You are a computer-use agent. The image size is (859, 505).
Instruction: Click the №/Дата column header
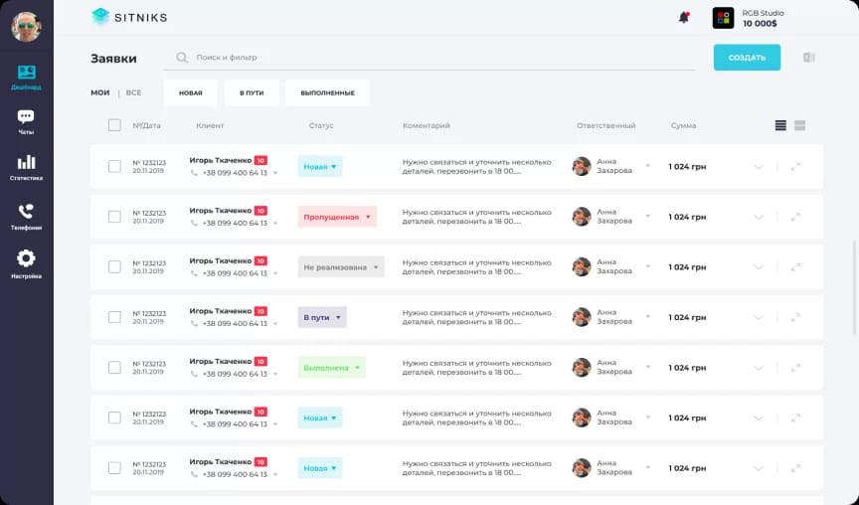(146, 125)
